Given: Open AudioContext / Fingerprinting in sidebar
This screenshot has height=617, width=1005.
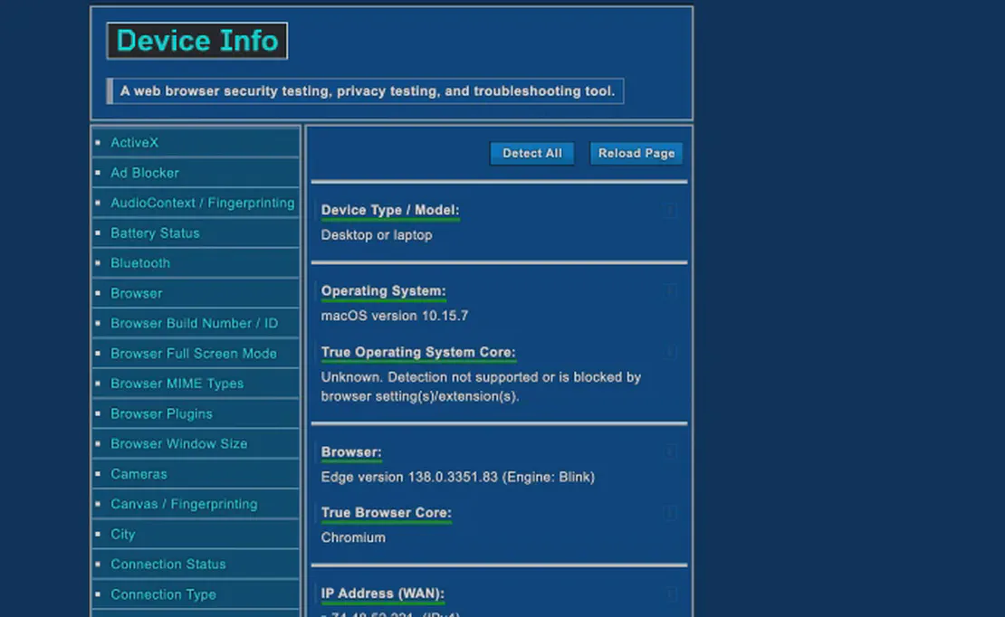Looking at the screenshot, I should 203,204.
